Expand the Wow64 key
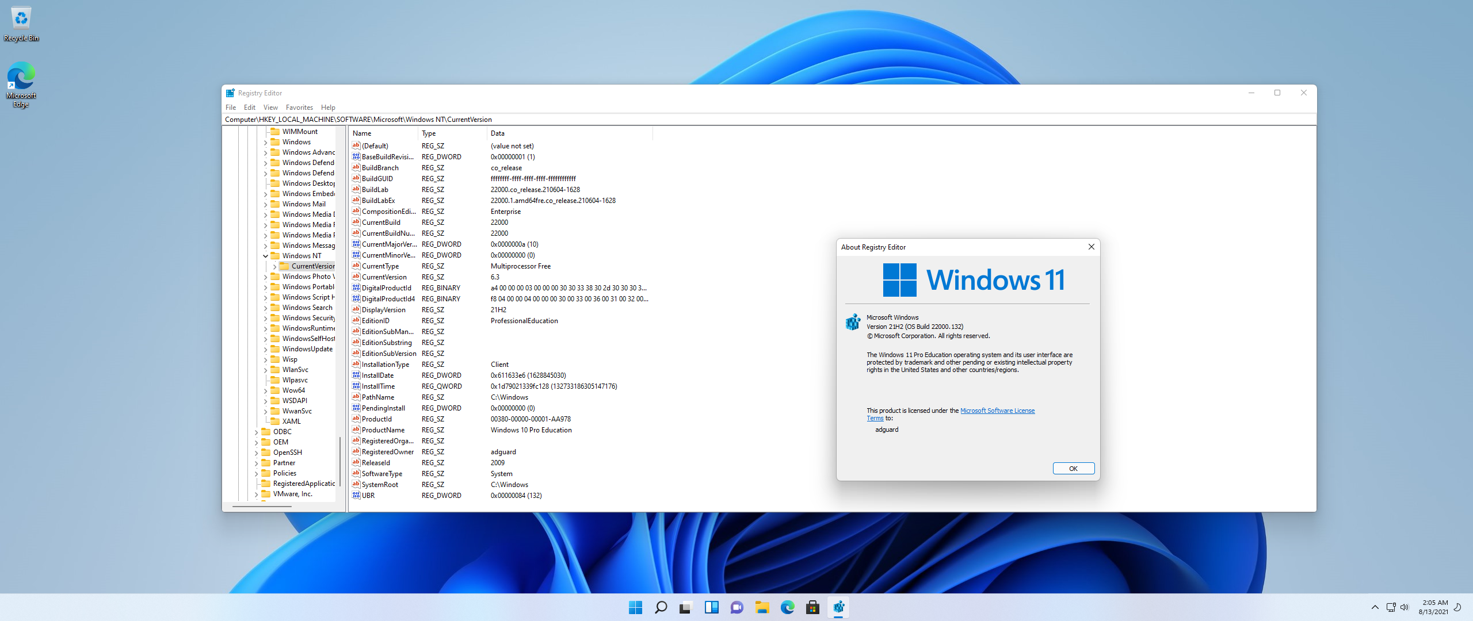 265,390
